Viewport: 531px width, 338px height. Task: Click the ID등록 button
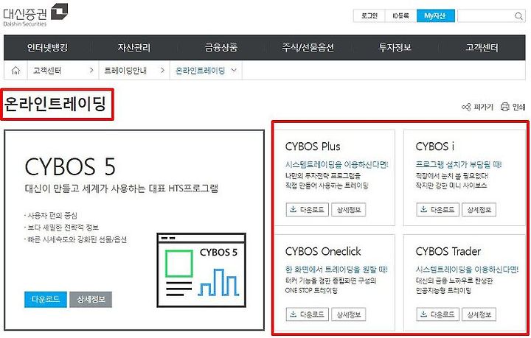tap(400, 16)
